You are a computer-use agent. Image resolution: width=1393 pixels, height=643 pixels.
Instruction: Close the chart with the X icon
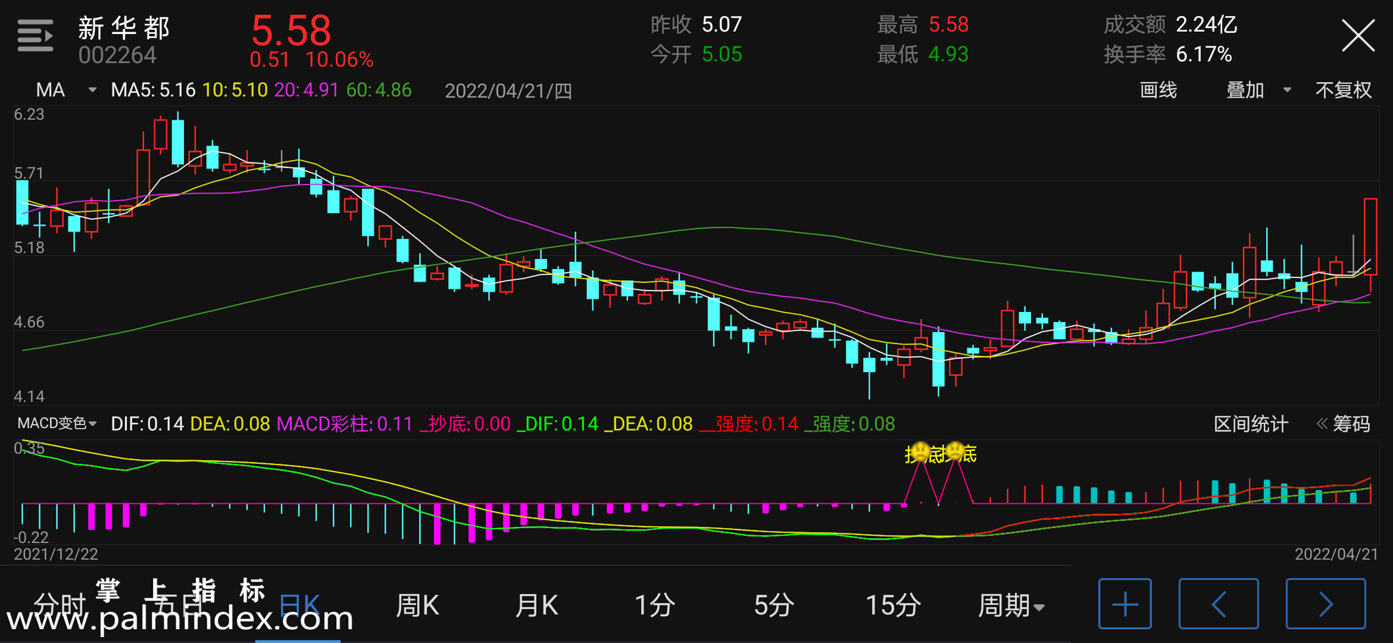pyautogui.click(x=1358, y=36)
